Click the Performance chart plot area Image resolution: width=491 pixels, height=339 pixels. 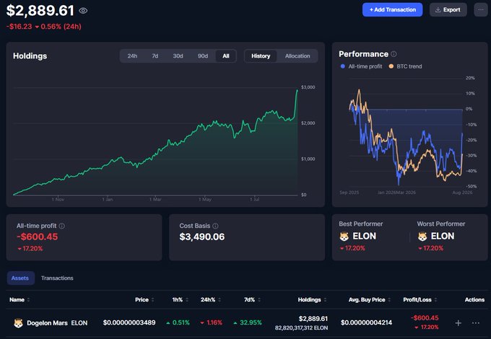406,132
